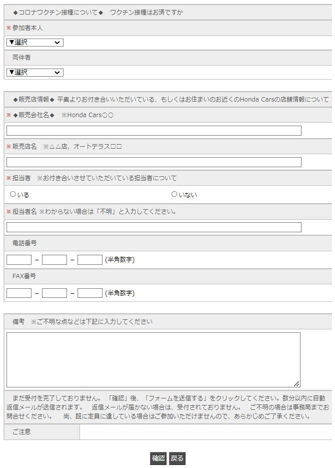This screenshot has width=335, height=468.
Task: Click the 備考 textarea resize handle
Action: (x=297, y=384)
